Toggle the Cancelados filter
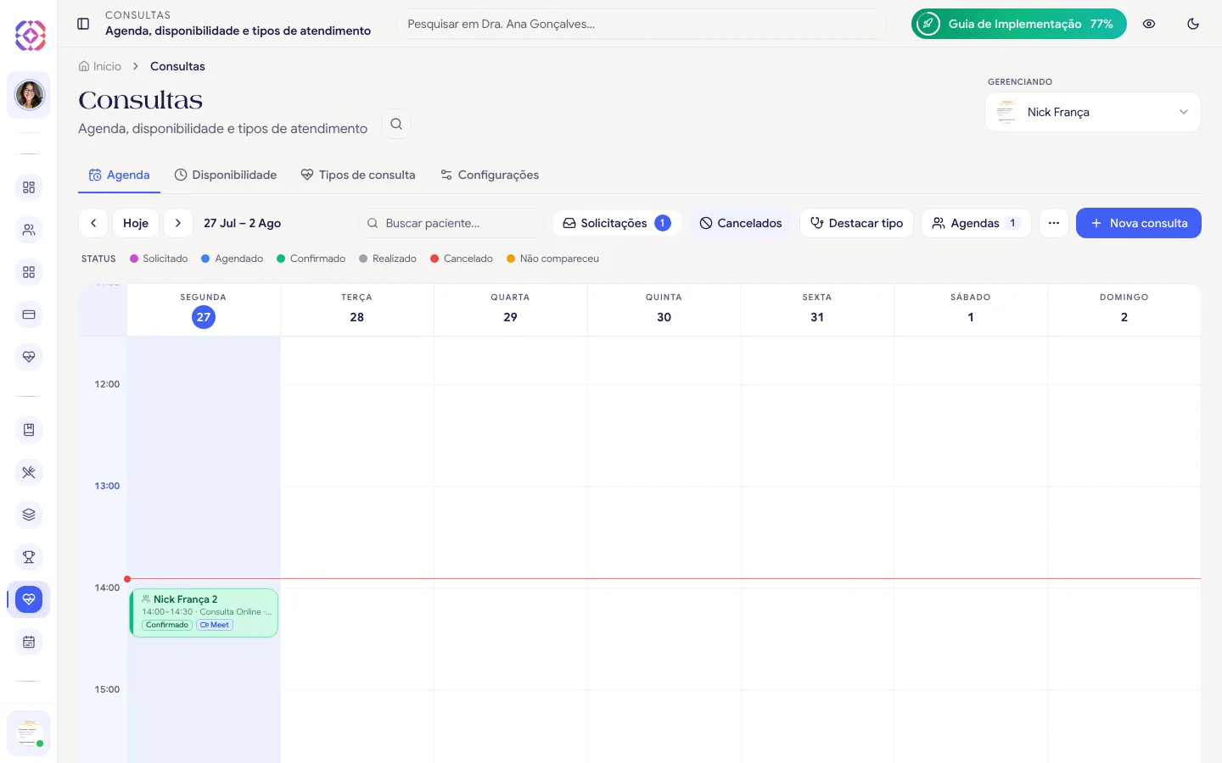The image size is (1222, 763). pyautogui.click(x=741, y=223)
